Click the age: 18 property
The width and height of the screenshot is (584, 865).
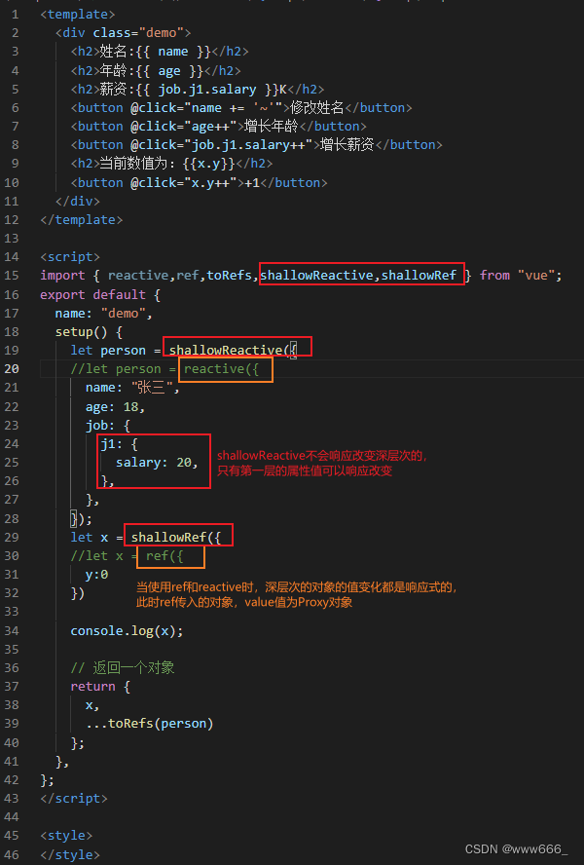115,407
